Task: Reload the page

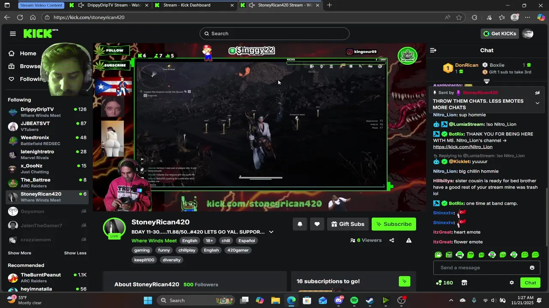Action: point(20,18)
